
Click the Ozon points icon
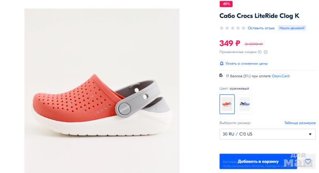(x=221, y=76)
